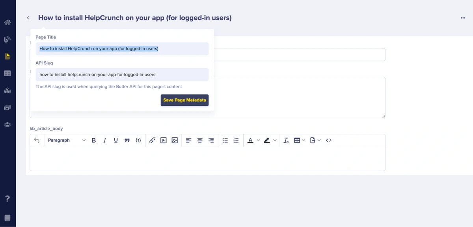Insert media video into editor

tap(163, 140)
